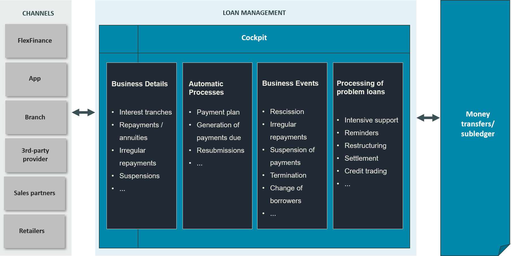Click the Money transfers/subledger label

[x=478, y=124]
